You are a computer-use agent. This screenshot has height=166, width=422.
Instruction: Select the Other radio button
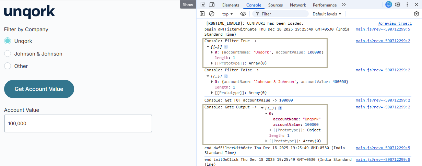pos(8,66)
